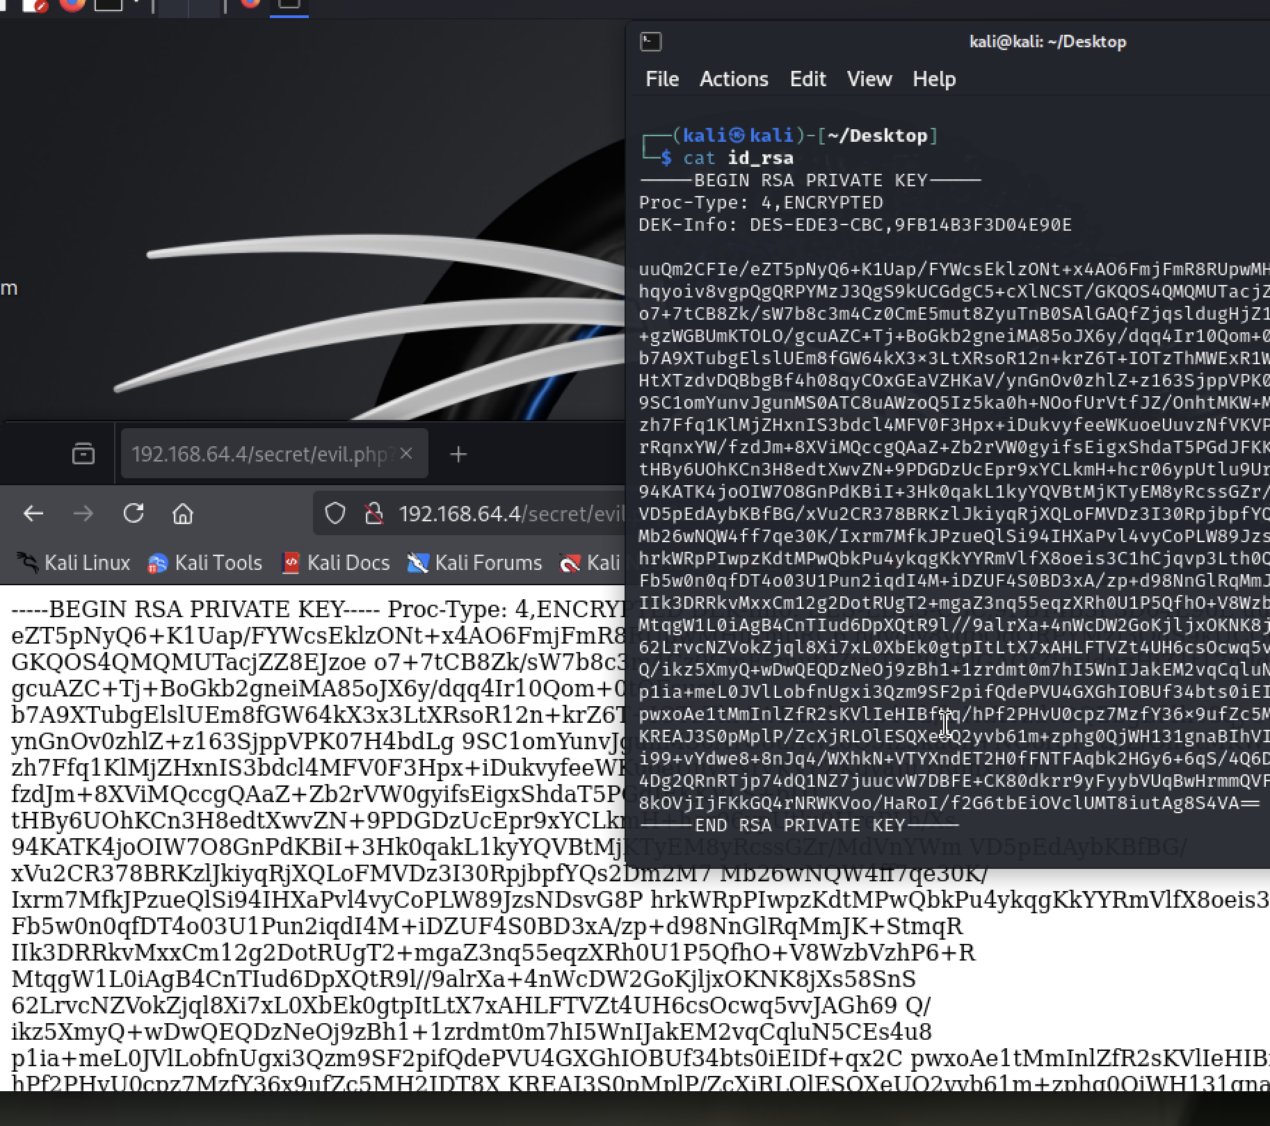This screenshot has height=1126, width=1270.
Task: Open the terminal View menu
Action: click(x=869, y=79)
